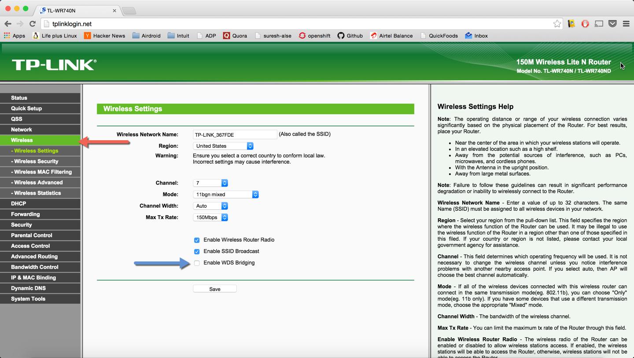Open Dynamic DNS in the sidebar
Viewport: 634px width, 358px height.
[40, 288]
